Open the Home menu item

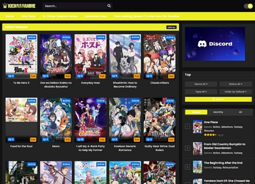pyautogui.click(x=10, y=16)
